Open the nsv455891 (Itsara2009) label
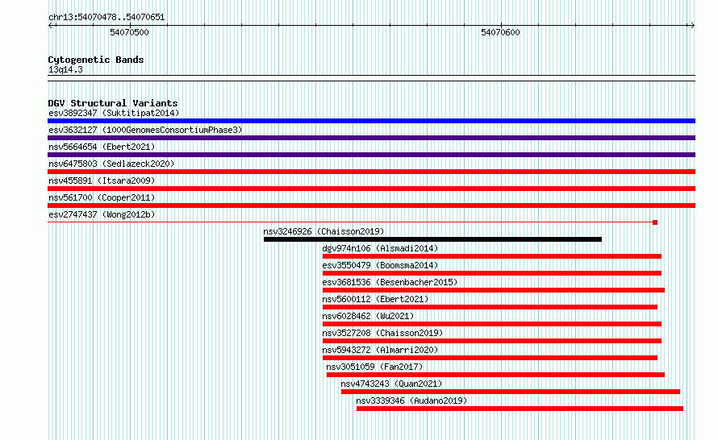This screenshot has height=440, width=718. [x=102, y=181]
